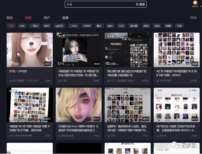Visit author @扩列小助手
The height and width of the screenshot is (154, 202).
click(164, 81)
